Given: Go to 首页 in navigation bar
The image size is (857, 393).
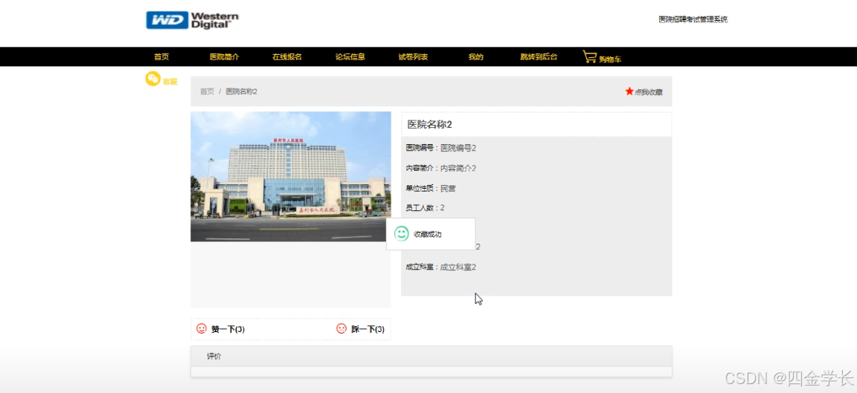Looking at the screenshot, I should tap(161, 56).
